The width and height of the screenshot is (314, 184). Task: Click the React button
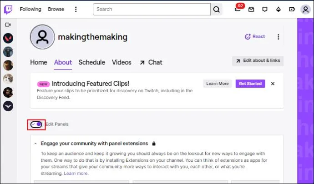click(255, 37)
